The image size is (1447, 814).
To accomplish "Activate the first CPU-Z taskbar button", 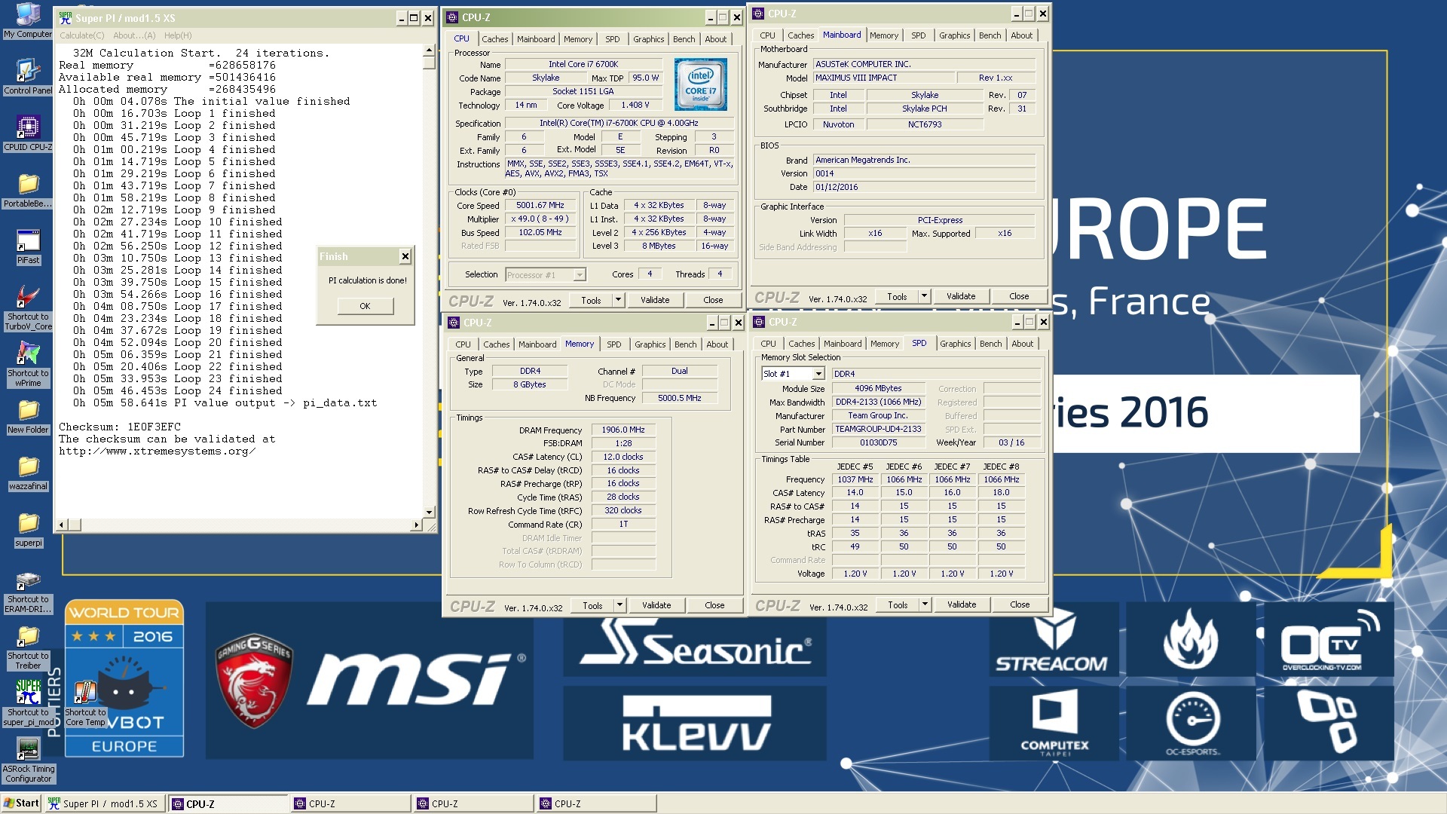I will 228,803.
